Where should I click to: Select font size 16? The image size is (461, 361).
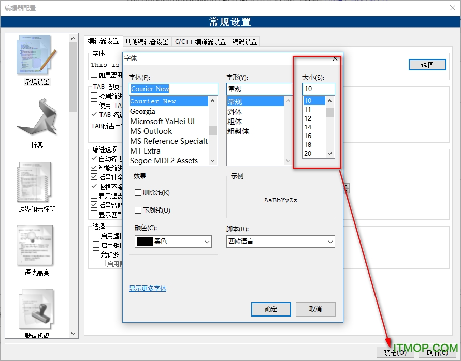314,136
